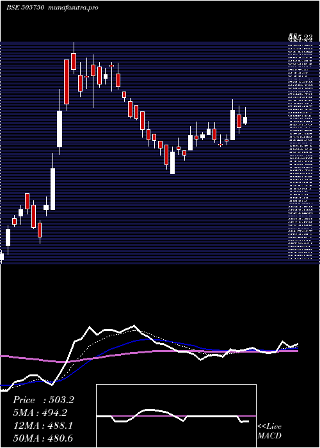Click the MACD inset chart box
This screenshot has height=448, width=320.
176,416
